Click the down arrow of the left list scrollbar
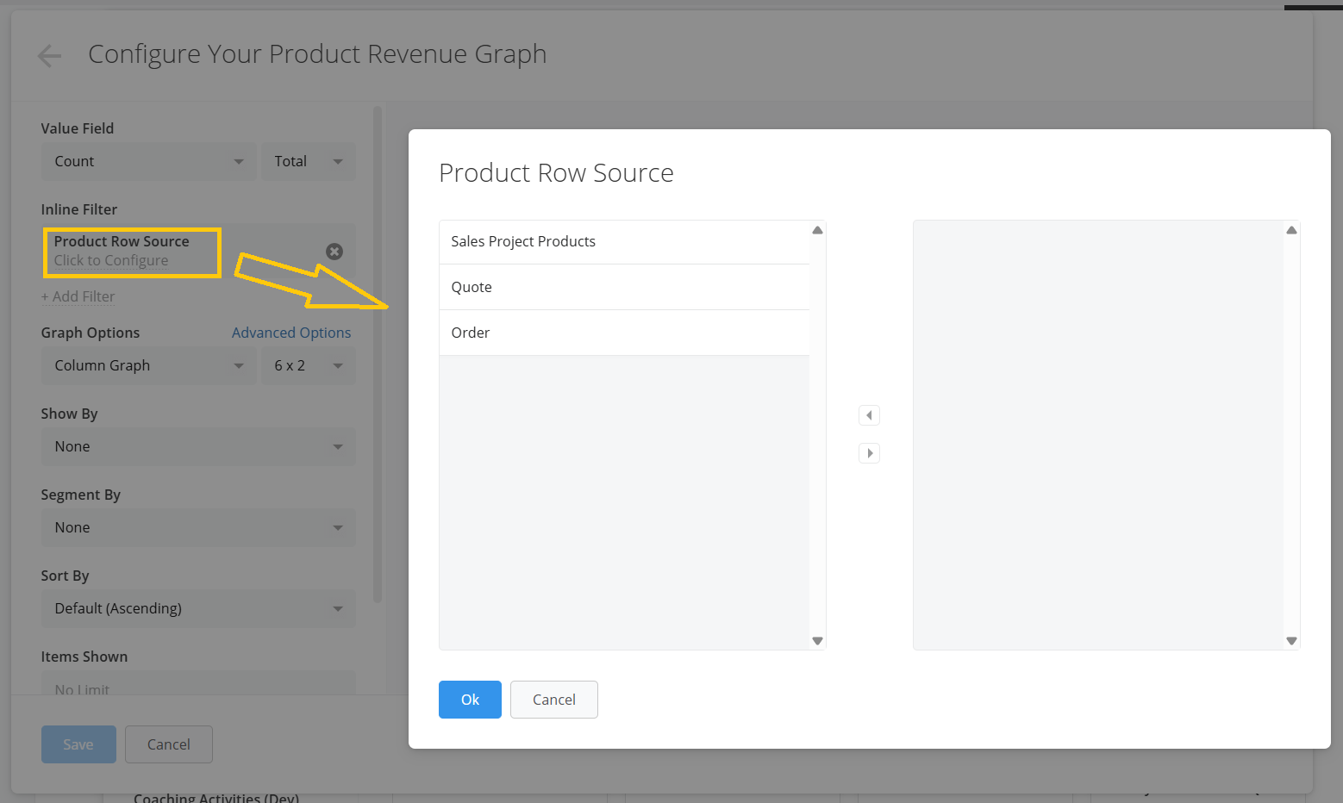The height and width of the screenshot is (803, 1343). [817, 641]
